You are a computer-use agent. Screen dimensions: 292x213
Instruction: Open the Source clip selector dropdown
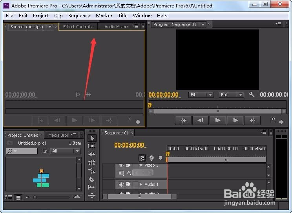tap(50, 27)
